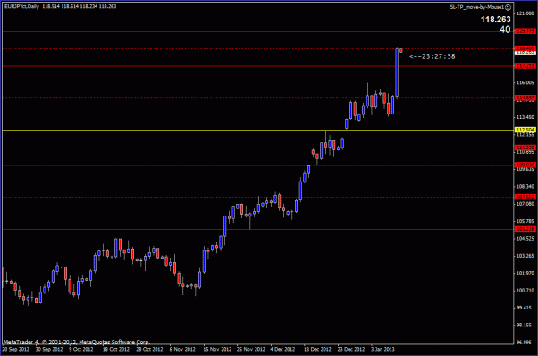The image size is (538, 356).
Task: Click 103.265 on the price scale
Action: (x=525, y=256)
